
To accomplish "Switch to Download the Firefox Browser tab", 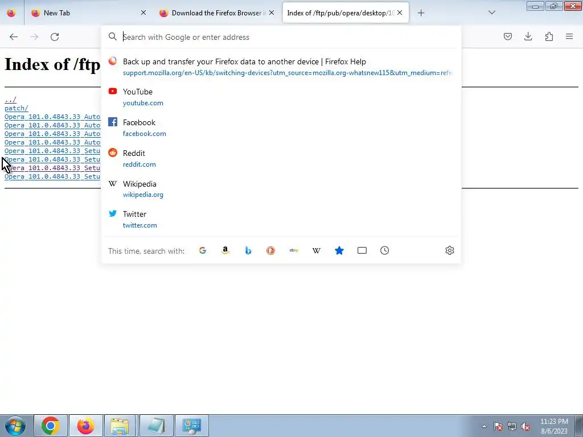I will pyautogui.click(x=217, y=13).
